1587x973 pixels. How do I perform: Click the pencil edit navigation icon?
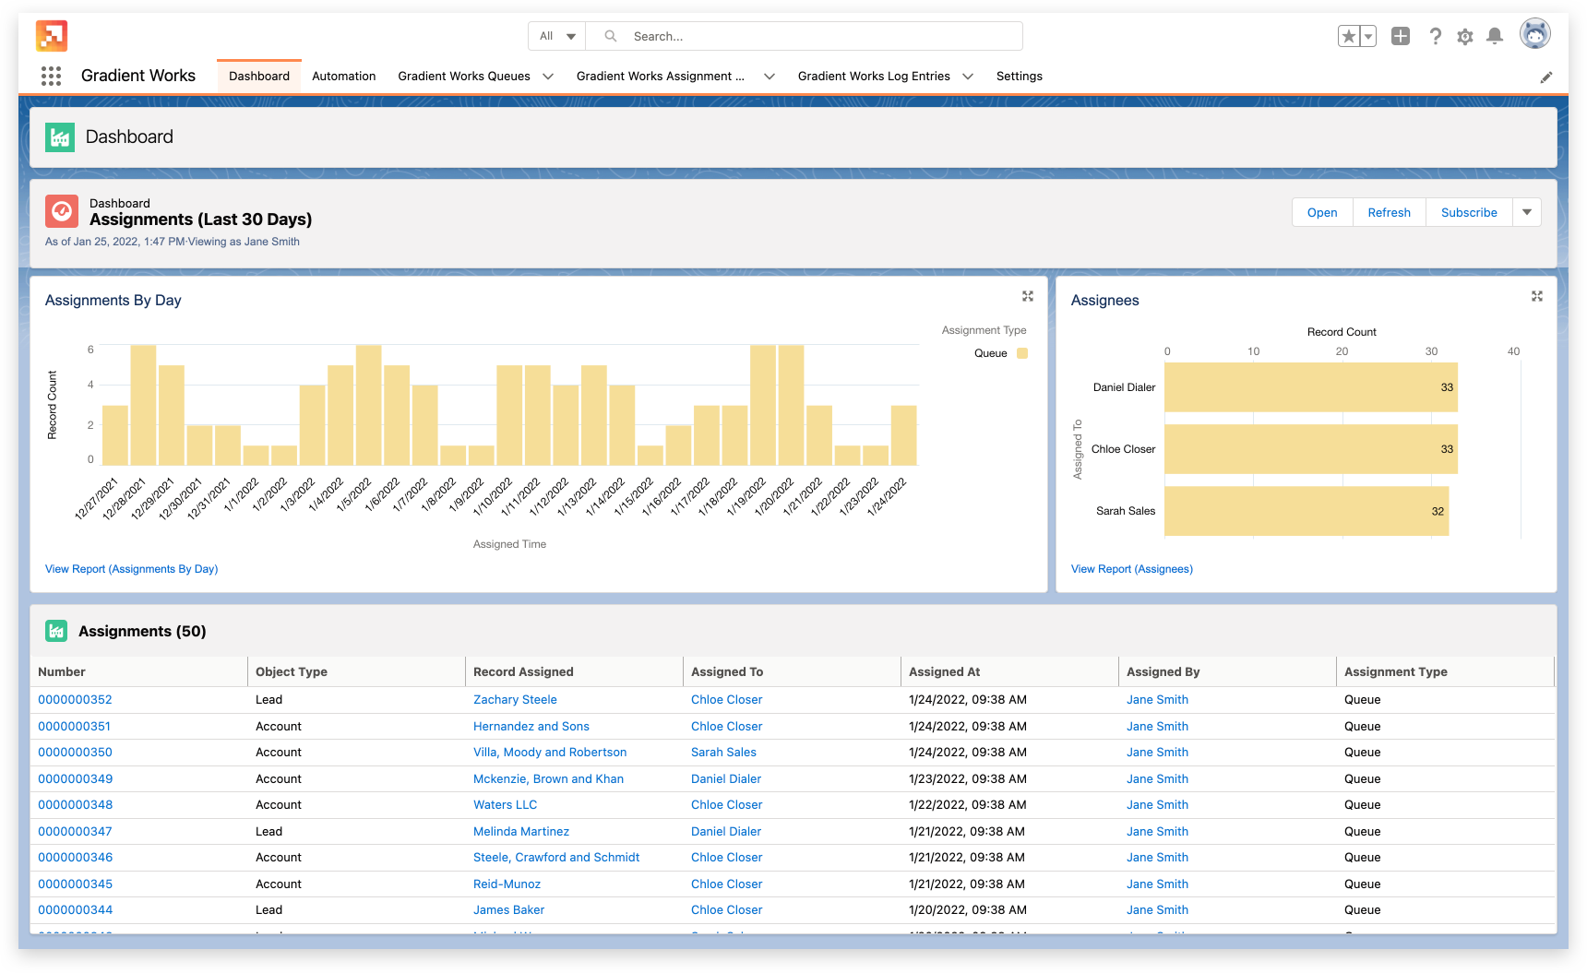1546,77
